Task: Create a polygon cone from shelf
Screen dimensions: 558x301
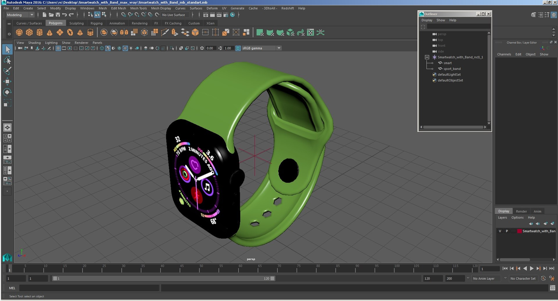Action: (x=50, y=32)
